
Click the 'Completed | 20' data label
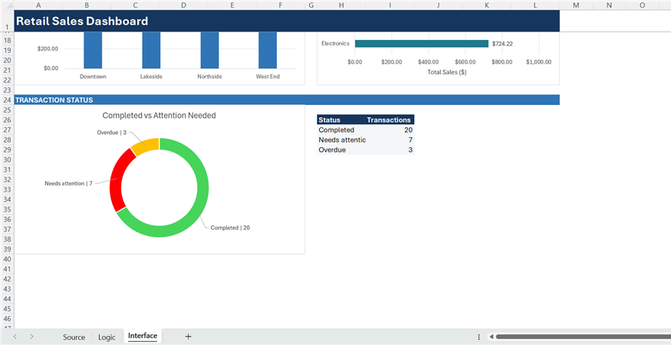pyautogui.click(x=230, y=228)
